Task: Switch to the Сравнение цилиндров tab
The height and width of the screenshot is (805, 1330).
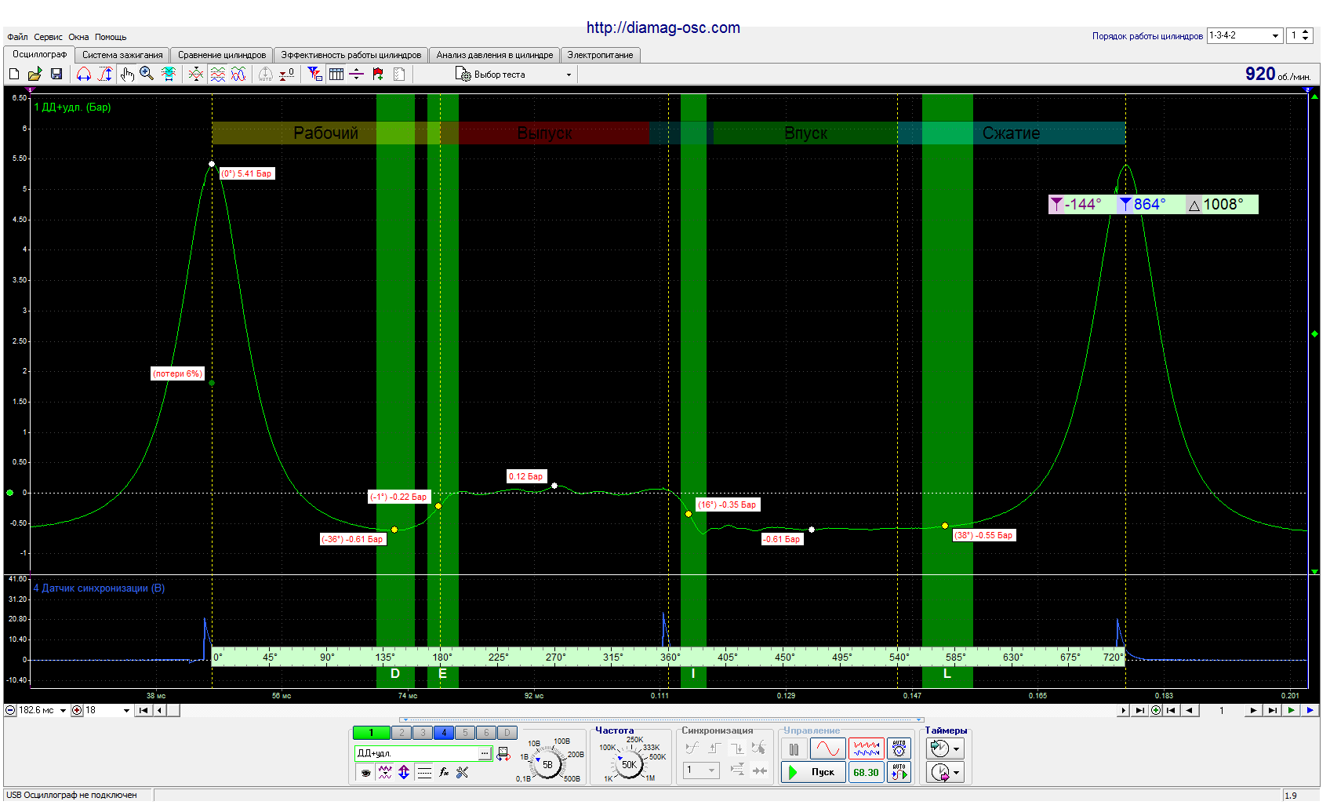Action: [222, 55]
